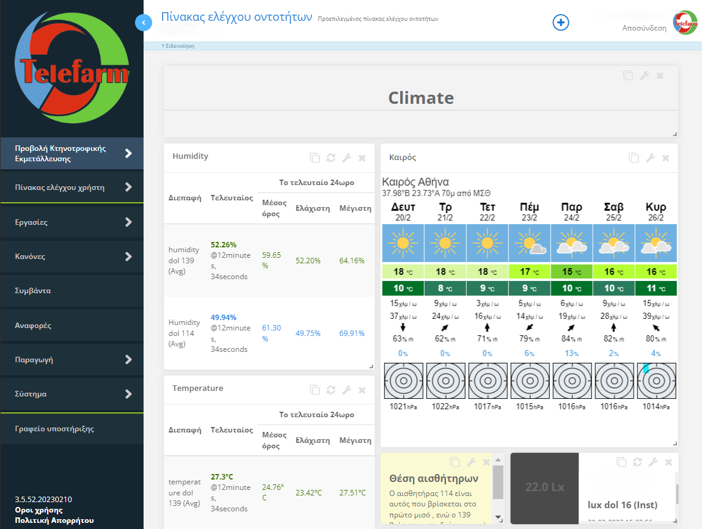Close the Καιρός weather widget
Image resolution: width=702 pixels, height=529 pixels.
click(x=665, y=158)
